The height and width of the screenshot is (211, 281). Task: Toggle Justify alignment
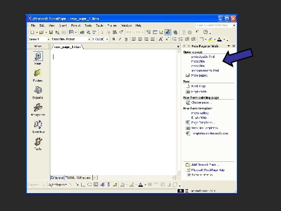click(153, 39)
